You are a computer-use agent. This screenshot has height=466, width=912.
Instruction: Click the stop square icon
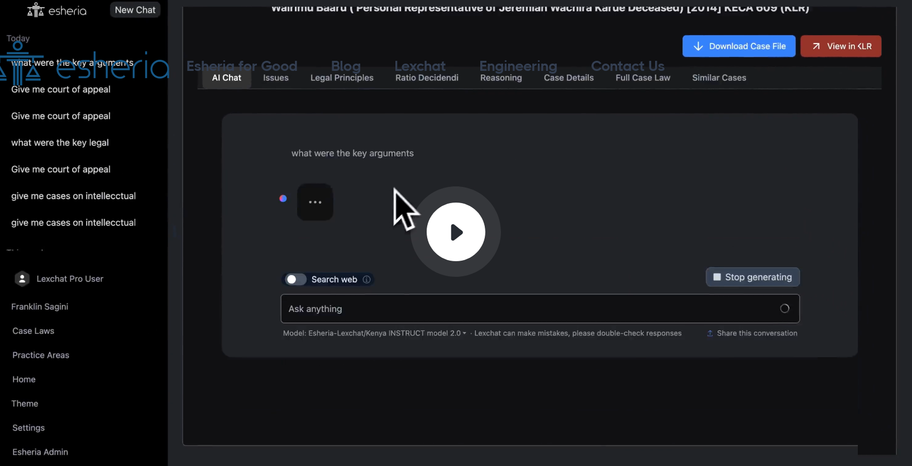717,277
